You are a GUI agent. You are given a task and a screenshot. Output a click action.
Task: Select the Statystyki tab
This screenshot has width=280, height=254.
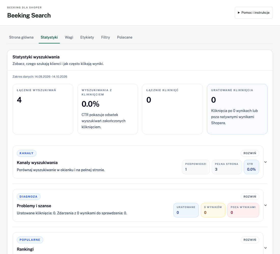point(49,37)
